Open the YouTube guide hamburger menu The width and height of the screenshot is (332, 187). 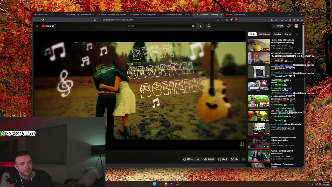click(37, 26)
